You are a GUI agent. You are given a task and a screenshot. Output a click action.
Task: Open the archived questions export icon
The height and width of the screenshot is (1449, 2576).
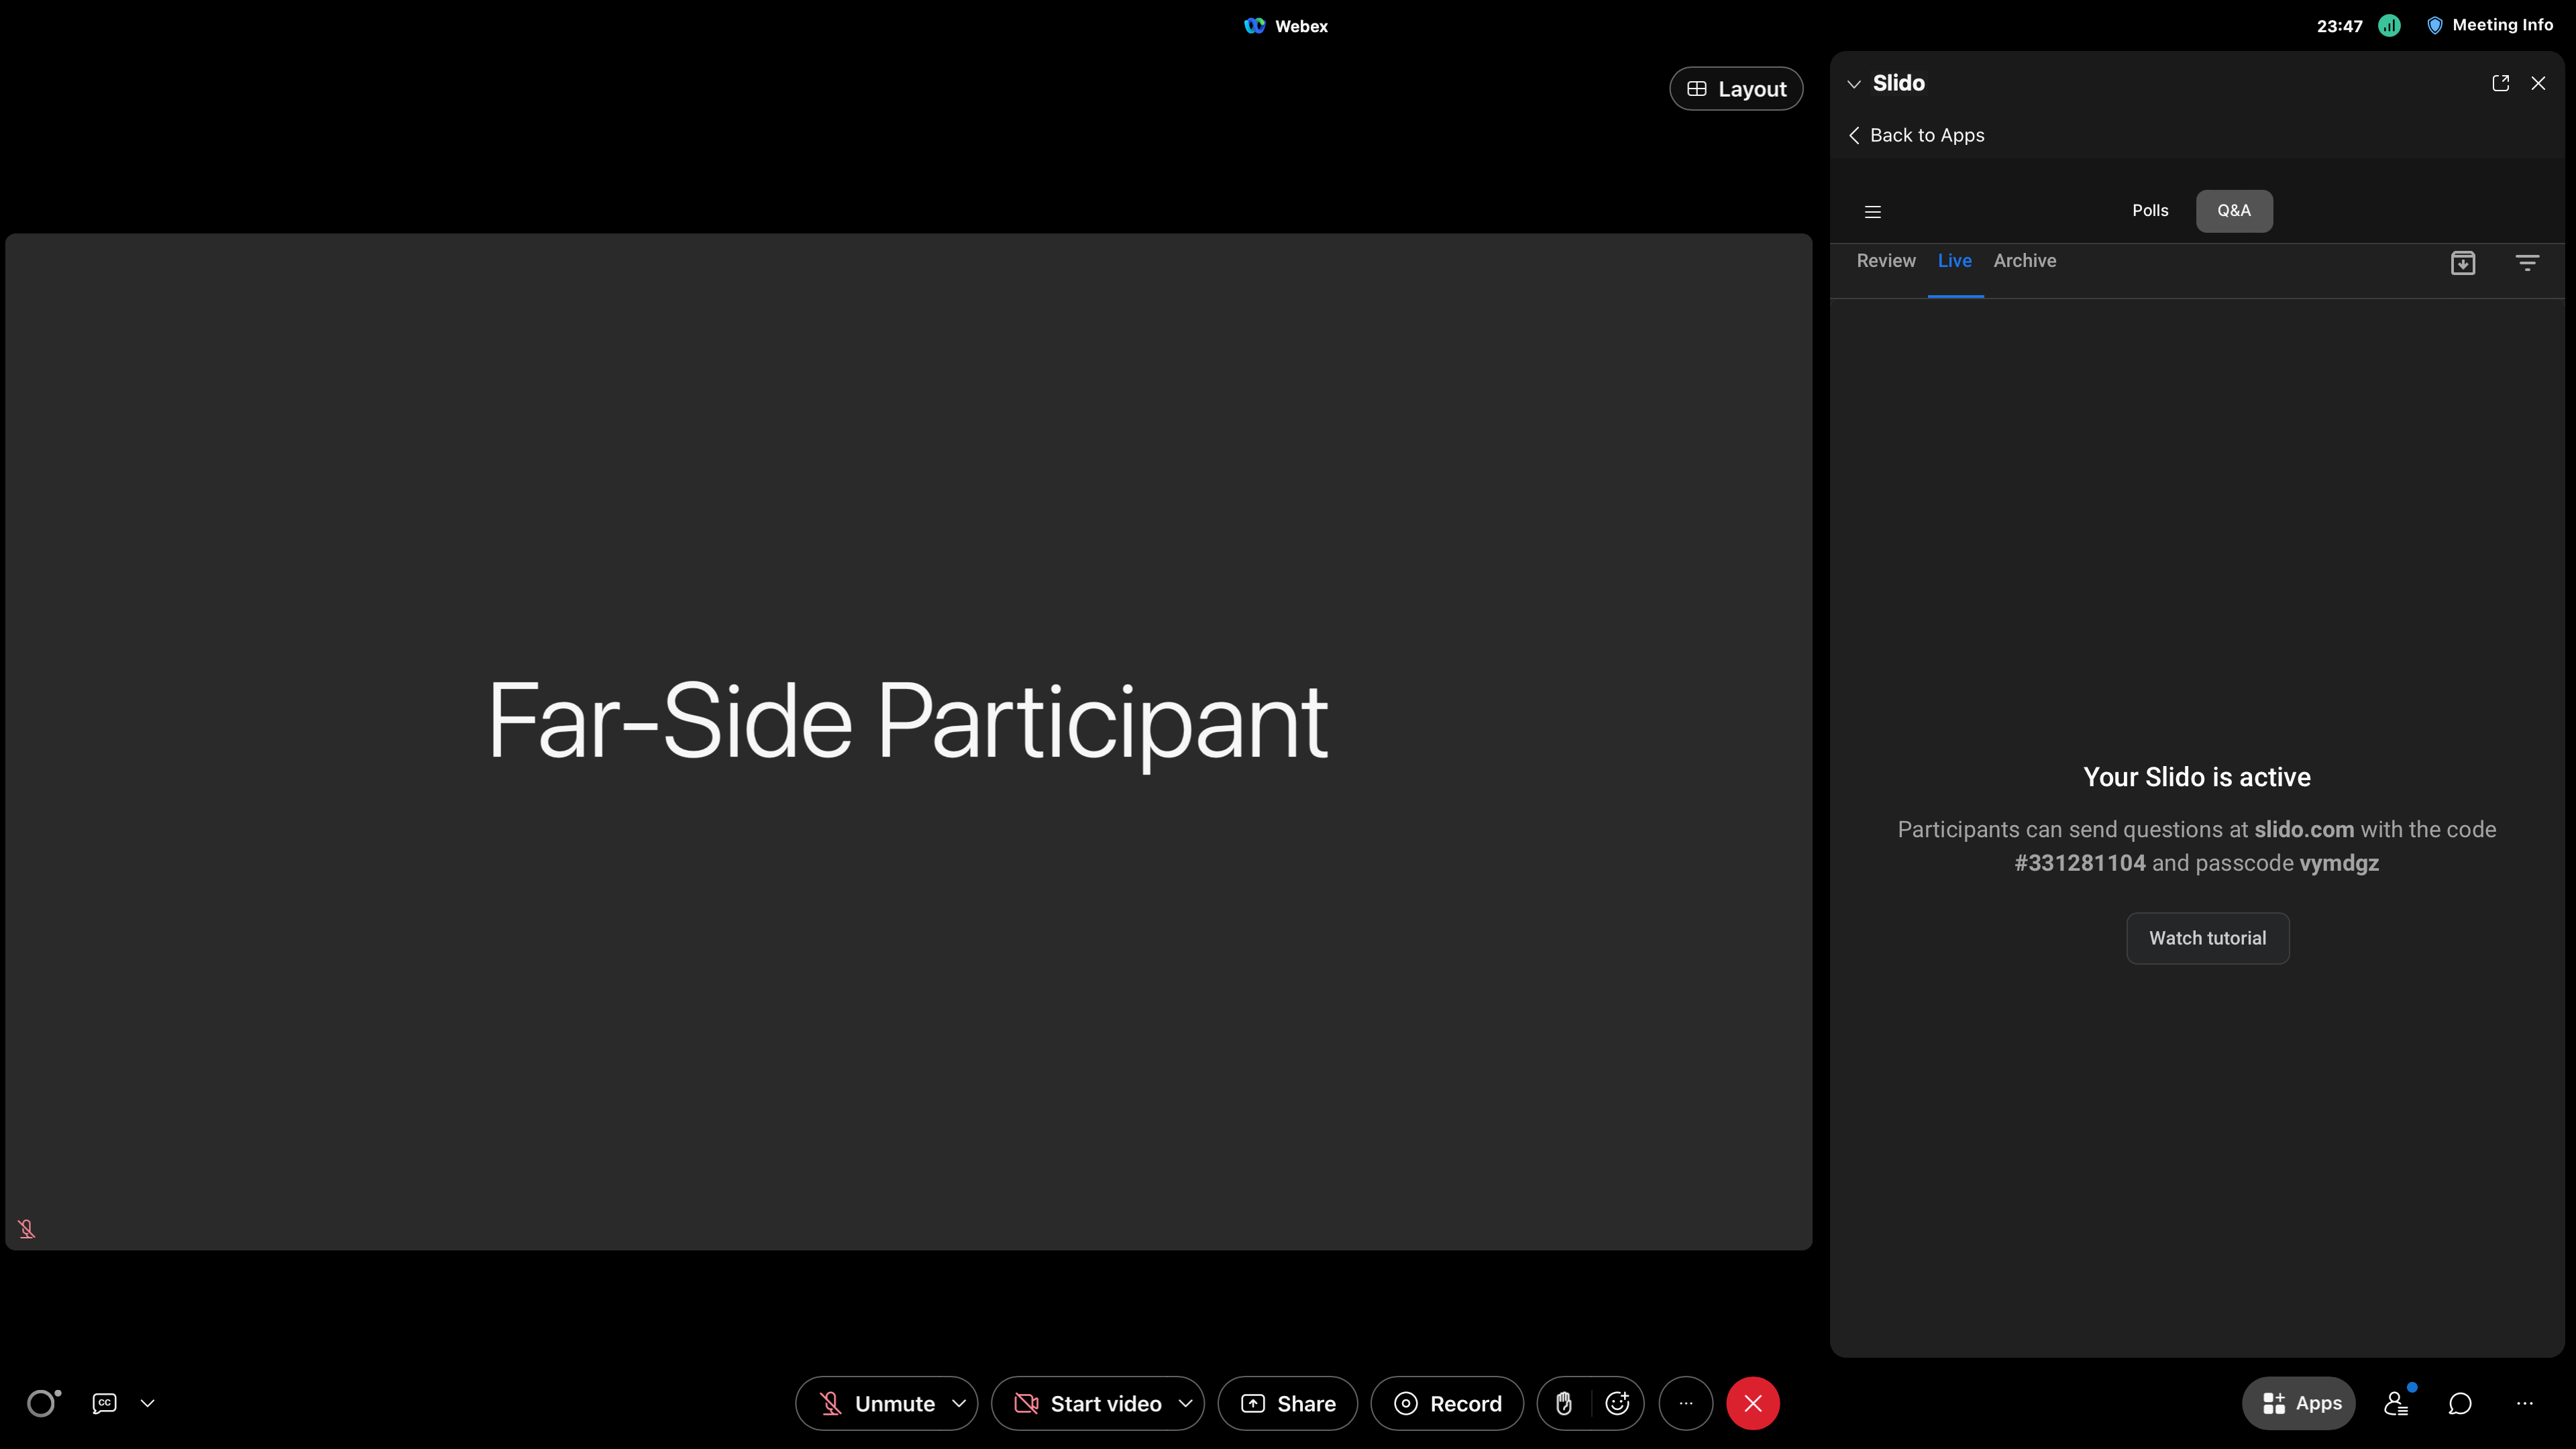coord(2463,262)
